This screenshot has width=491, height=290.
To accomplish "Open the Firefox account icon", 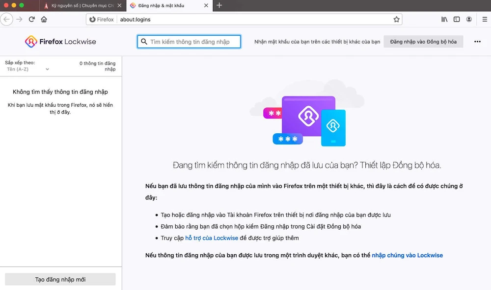I will click(469, 19).
